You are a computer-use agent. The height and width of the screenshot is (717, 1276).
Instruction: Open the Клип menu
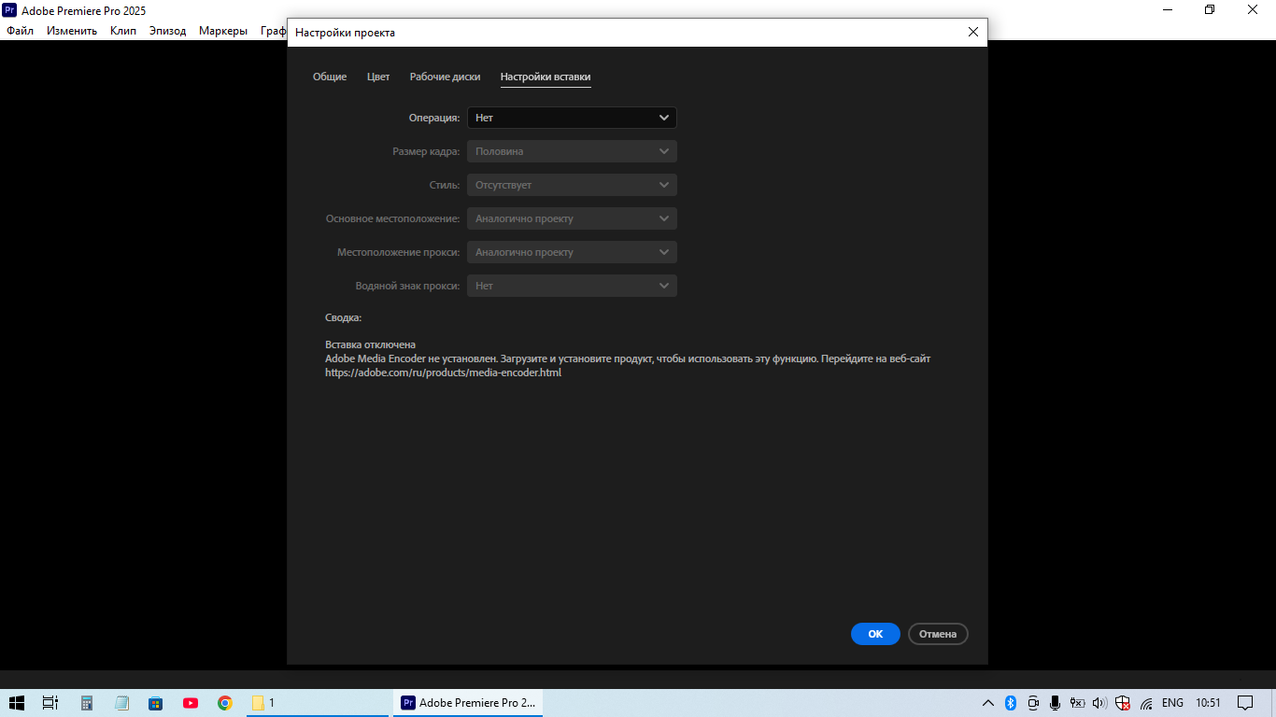coord(123,31)
